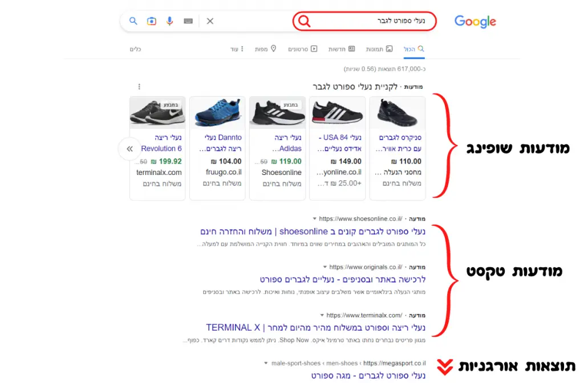The height and width of the screenshot is (383, 584).
Task: Open product link נעלי ריצה Revolution 6
Action: click(x=161, y=143)
